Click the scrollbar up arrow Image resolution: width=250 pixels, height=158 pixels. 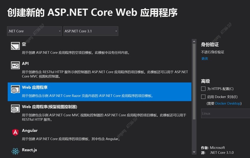pyautogui.click(x=194, y=41)
